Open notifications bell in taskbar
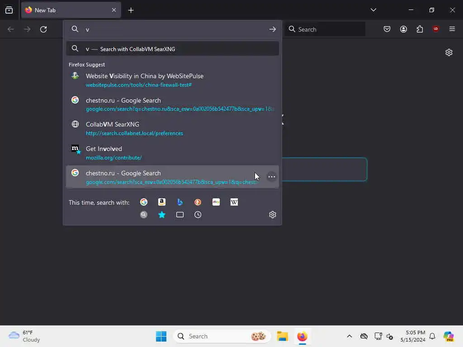Screen dimensions: 463x347 click(x=432, y=336)
